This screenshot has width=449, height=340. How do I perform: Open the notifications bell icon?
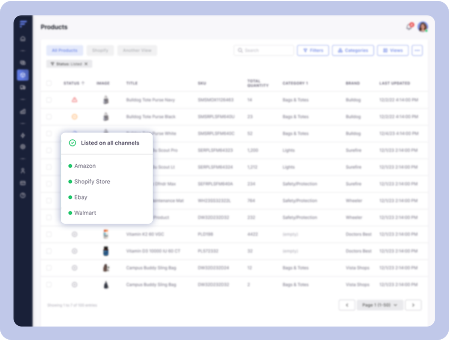click(x=409, y=27)
